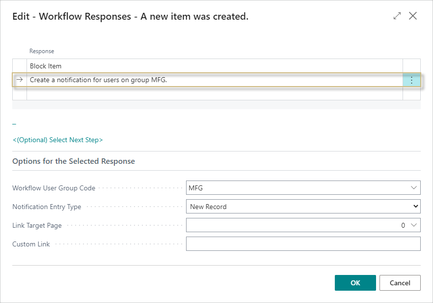Image resolution: width=433 pixels, height=303 pixels.
Task: Confirm changes with the OK button
Action: click(355, 283)
